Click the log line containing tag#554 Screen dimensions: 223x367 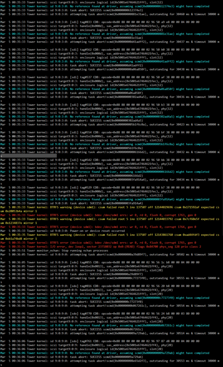point(100,132)
